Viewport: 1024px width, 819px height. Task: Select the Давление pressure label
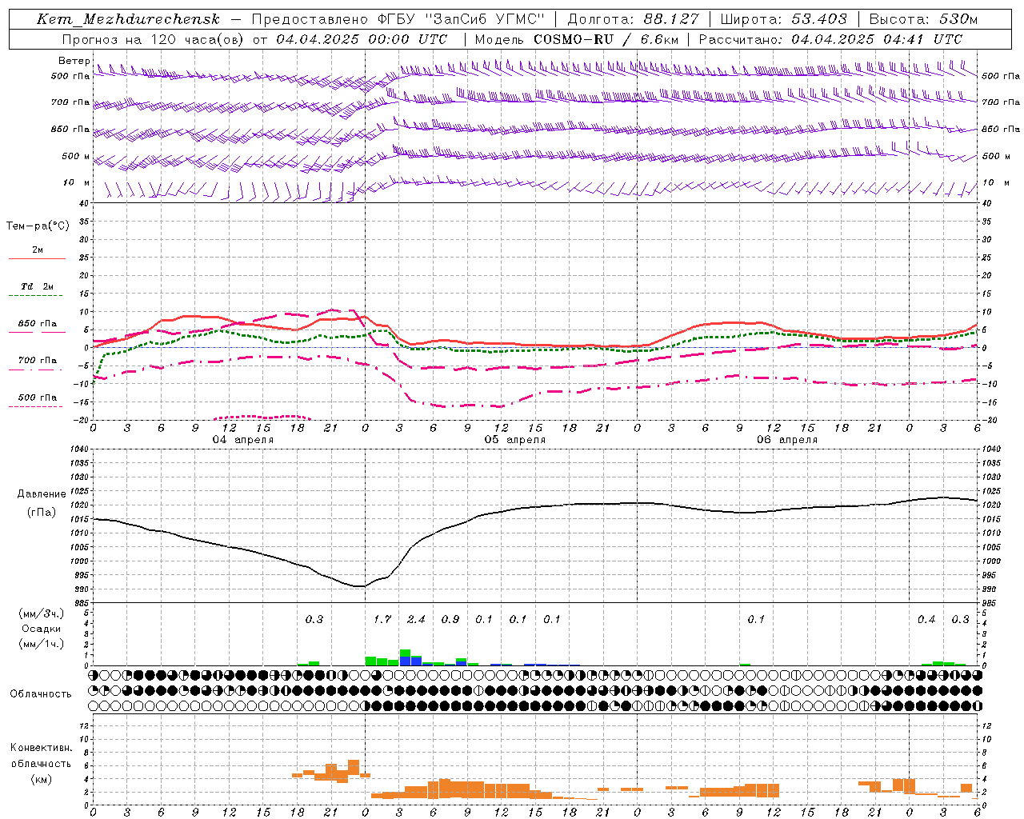[42, 494]
